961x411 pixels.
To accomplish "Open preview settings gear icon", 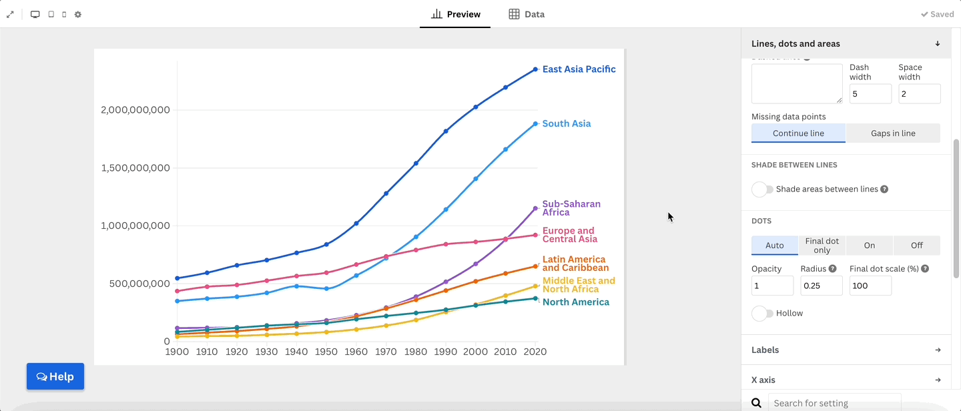I will coord(78,14).
